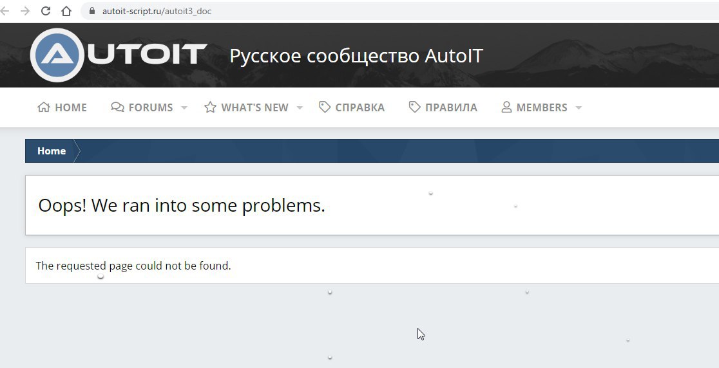Click the browser forward arrow
719x368 pixels.
24,11
